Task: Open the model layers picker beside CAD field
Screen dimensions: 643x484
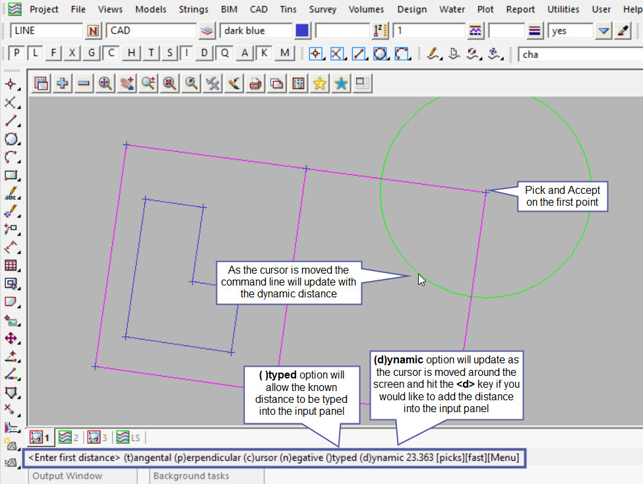Action: pyautogui.click(x=208, y=31)
